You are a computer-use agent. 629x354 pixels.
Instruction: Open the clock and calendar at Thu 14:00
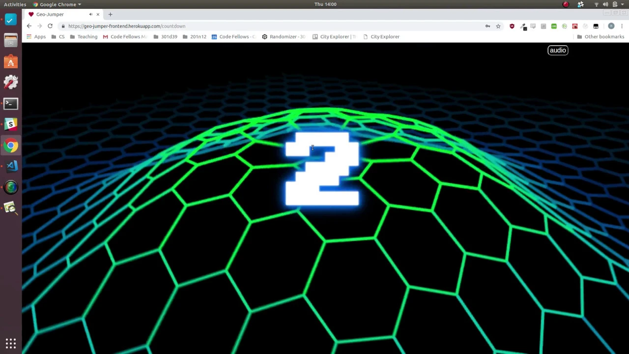click(325, 4)
